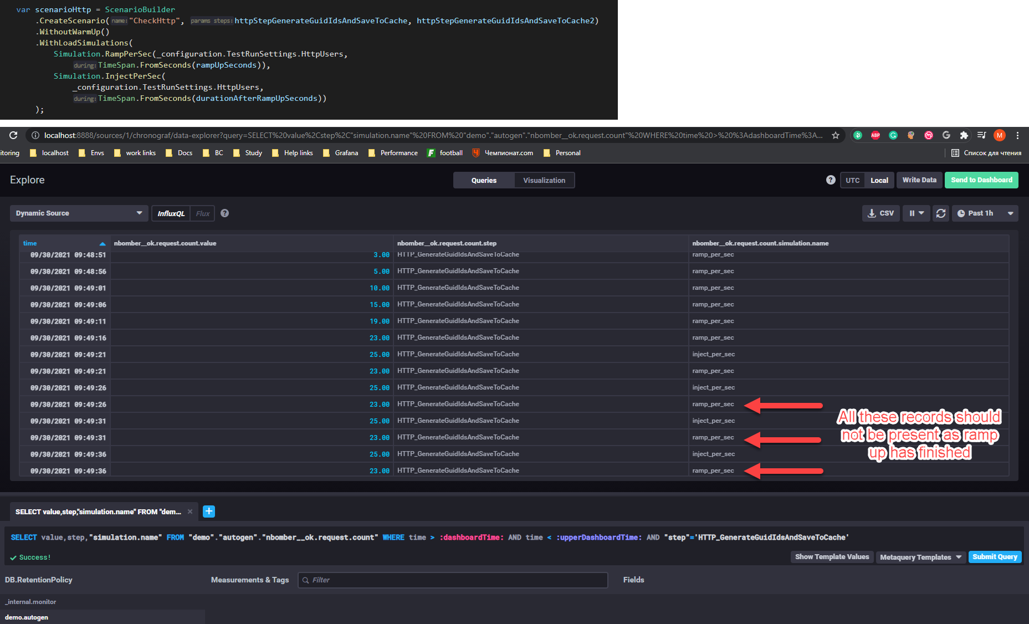Click the InfluxQL help icon next to Flux
This screenshot has width=1029, height=624.
pos(224,213)
